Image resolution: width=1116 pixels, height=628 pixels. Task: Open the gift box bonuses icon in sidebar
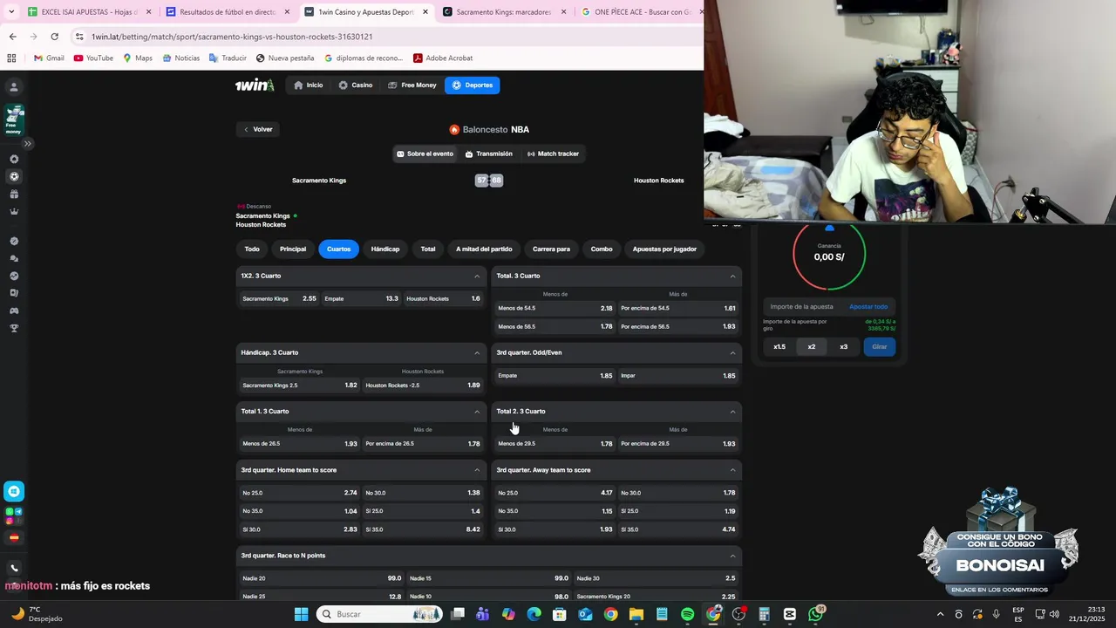pyautogui.click(x=14, y=194)
